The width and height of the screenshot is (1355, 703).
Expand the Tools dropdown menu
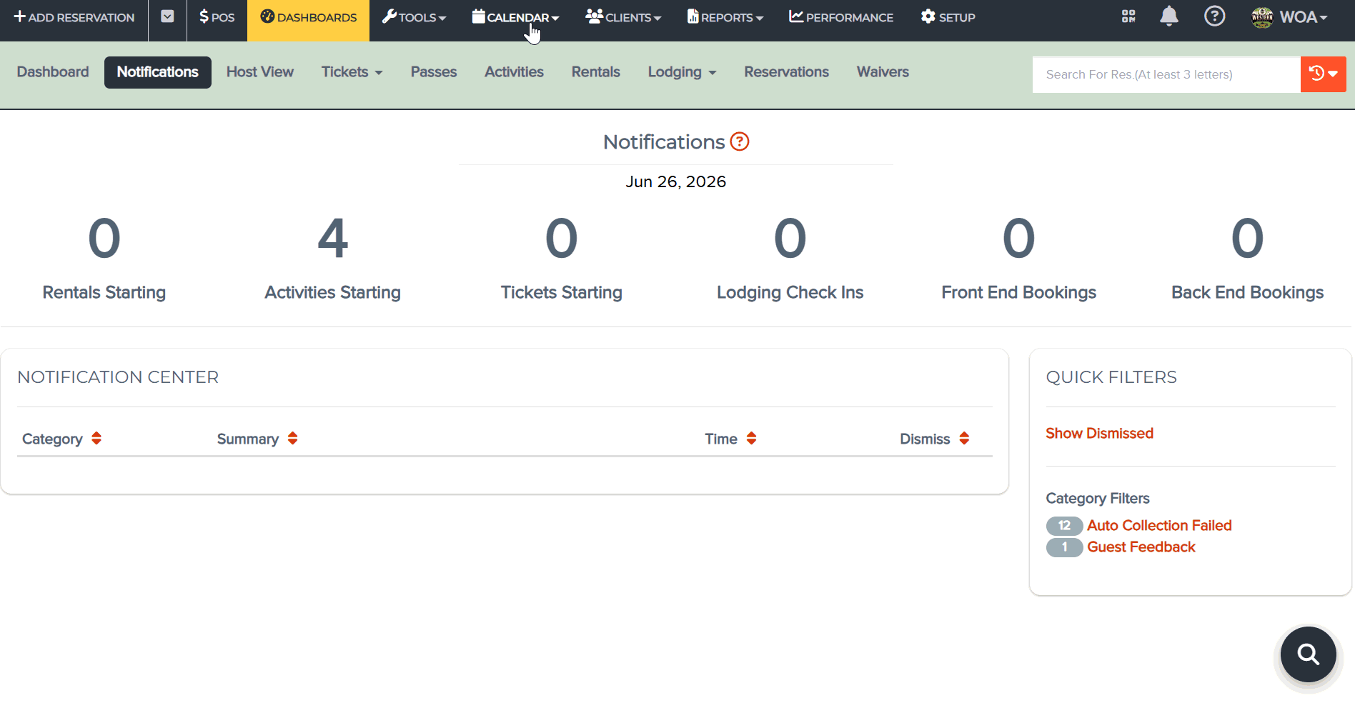pos(414,17)
